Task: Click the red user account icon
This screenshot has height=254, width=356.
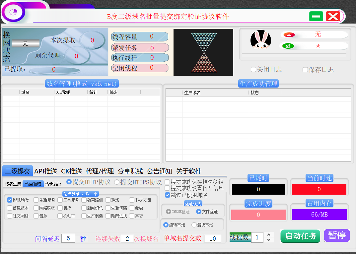Action: 289,34
